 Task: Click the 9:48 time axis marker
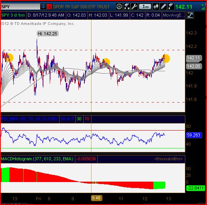96,198
